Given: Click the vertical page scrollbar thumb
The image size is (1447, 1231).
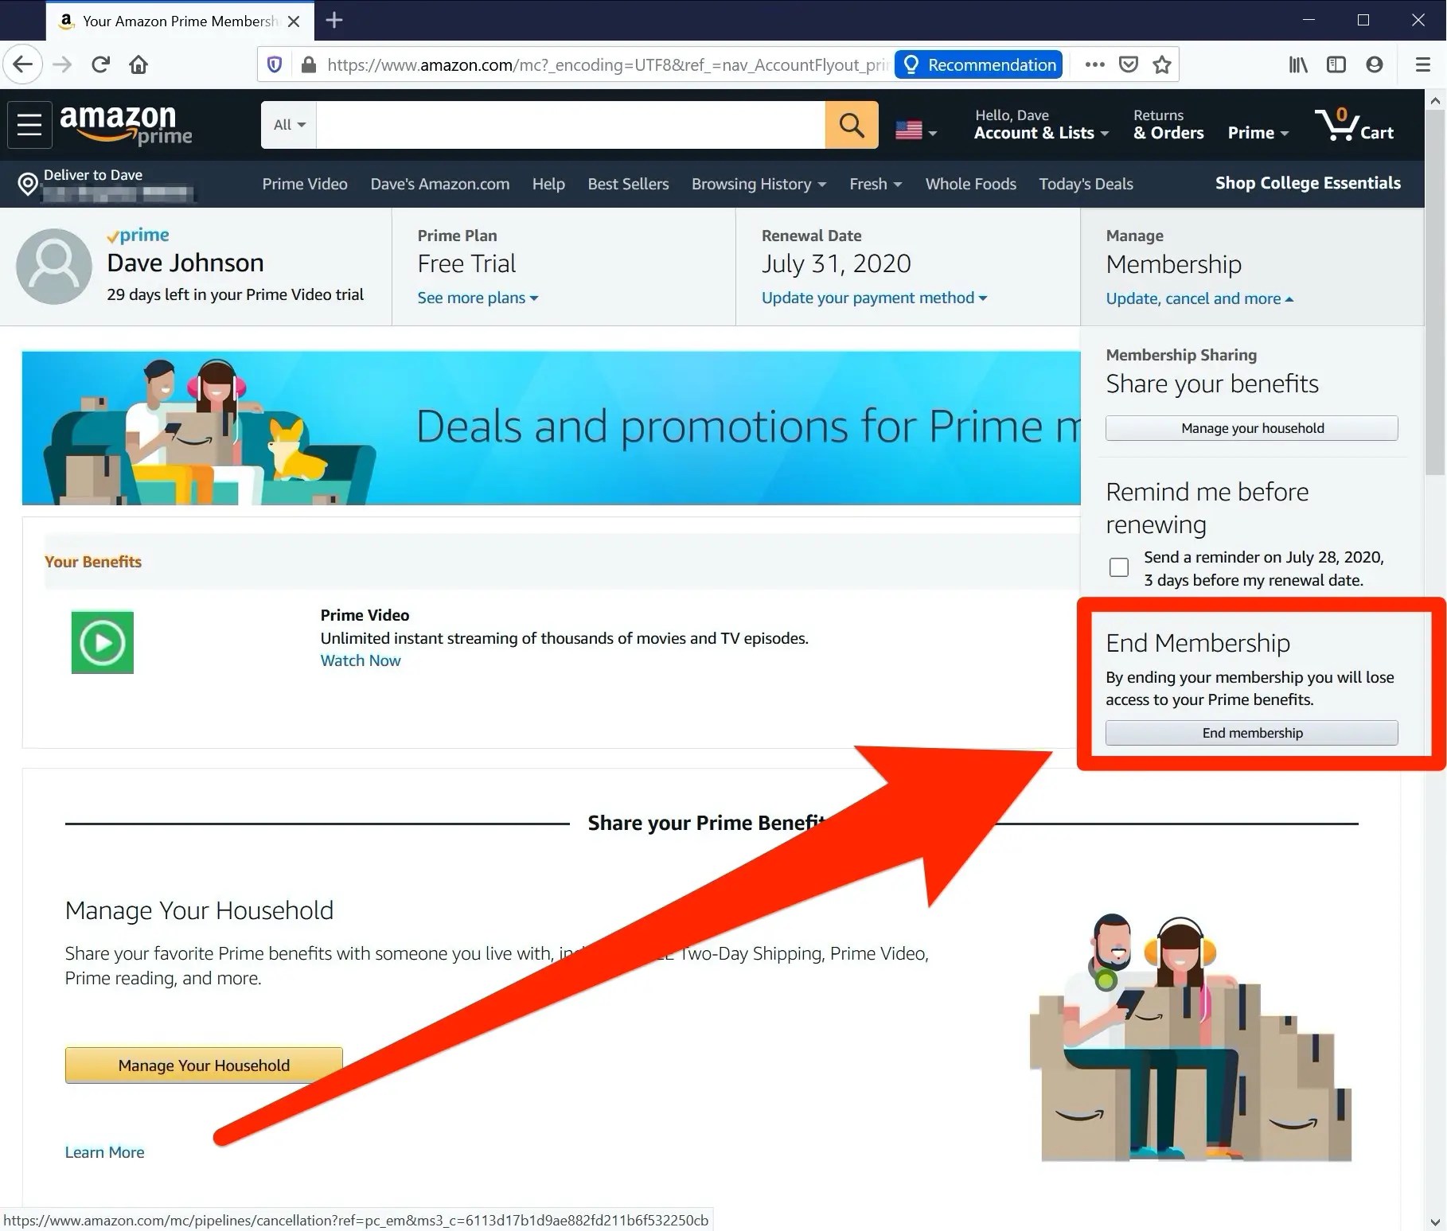Looking at the screenshot, I should coord(1435,293).
